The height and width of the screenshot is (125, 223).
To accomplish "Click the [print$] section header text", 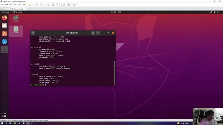I will coord(34,64).
